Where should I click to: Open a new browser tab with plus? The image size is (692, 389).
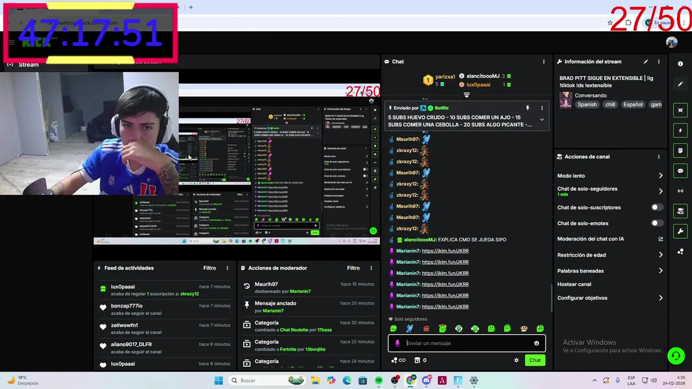pyautogui.click(x=191, y=7)
